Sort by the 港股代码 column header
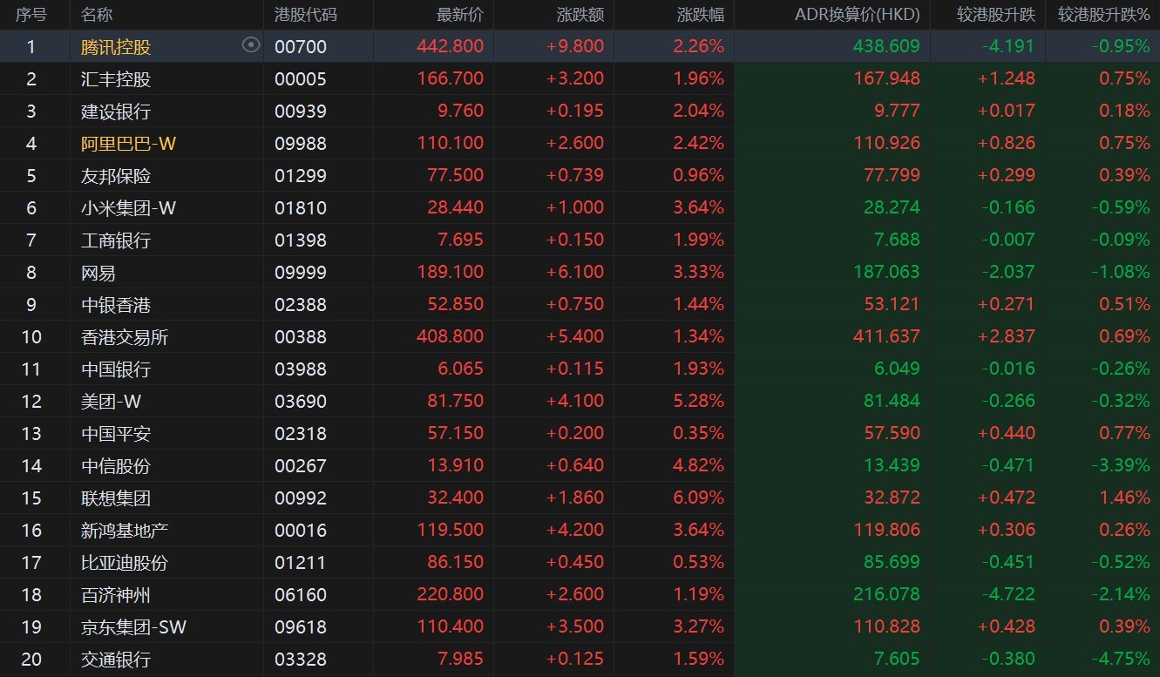The width and height of the screenshot is (1160, 677). pos(305,15)
